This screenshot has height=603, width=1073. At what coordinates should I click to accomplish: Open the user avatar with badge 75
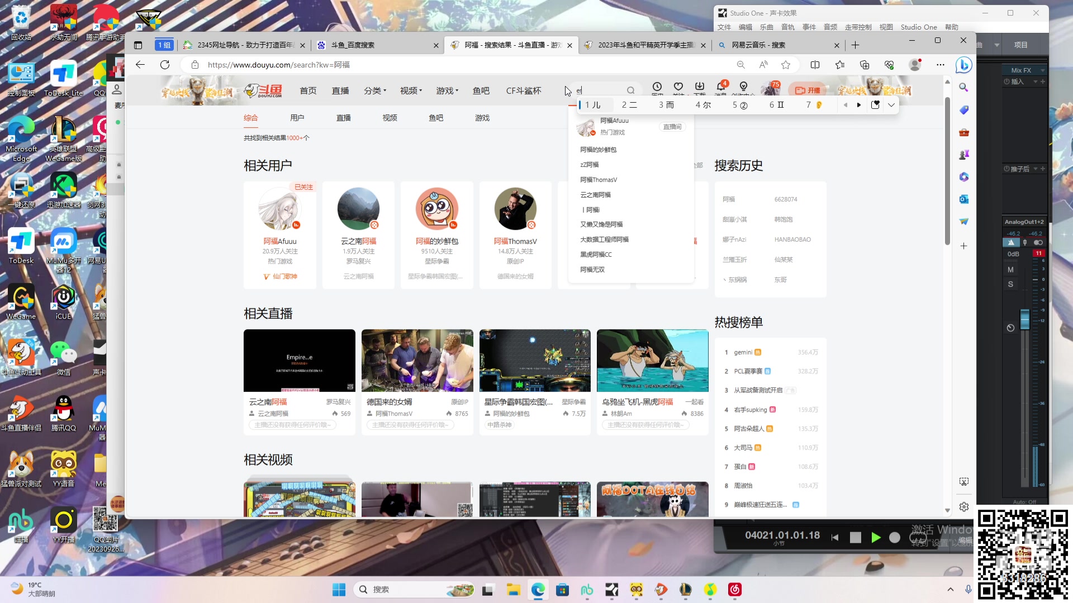click(770, 89)
